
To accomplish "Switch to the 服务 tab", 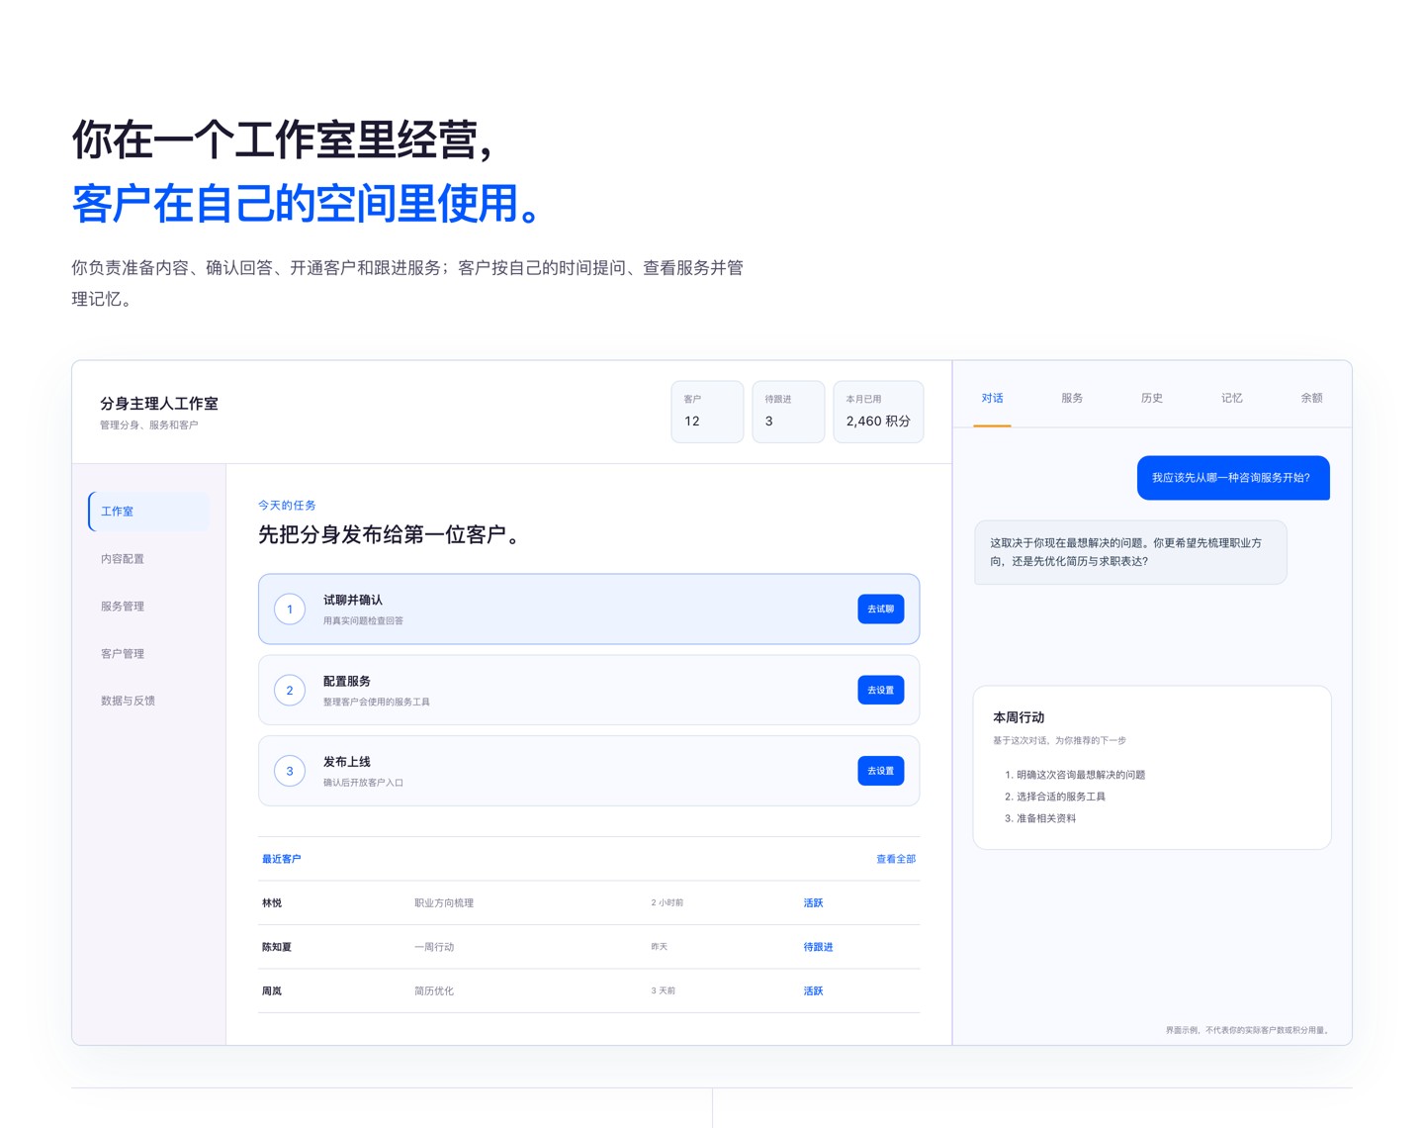I will [x=1072, y=398].
